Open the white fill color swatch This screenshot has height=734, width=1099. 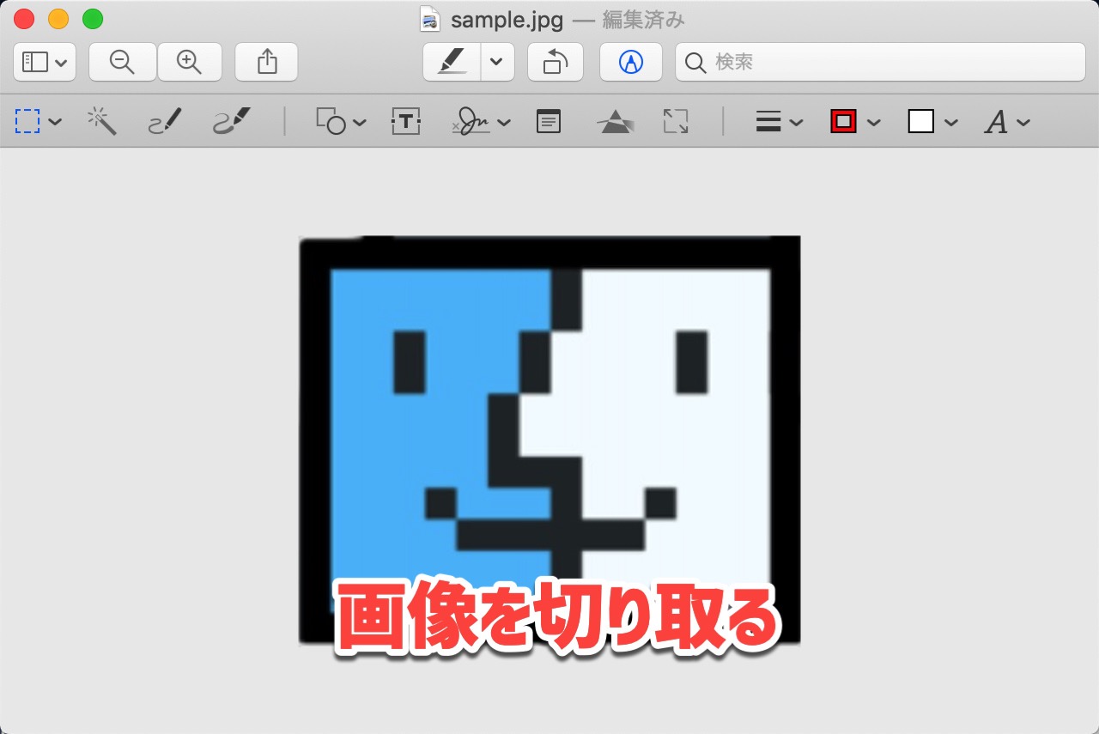pyautogui.click(x=932, y=122)
